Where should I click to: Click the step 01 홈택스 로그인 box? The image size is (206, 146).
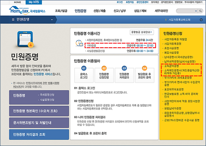pyautogui.click(x=83, y=73)
